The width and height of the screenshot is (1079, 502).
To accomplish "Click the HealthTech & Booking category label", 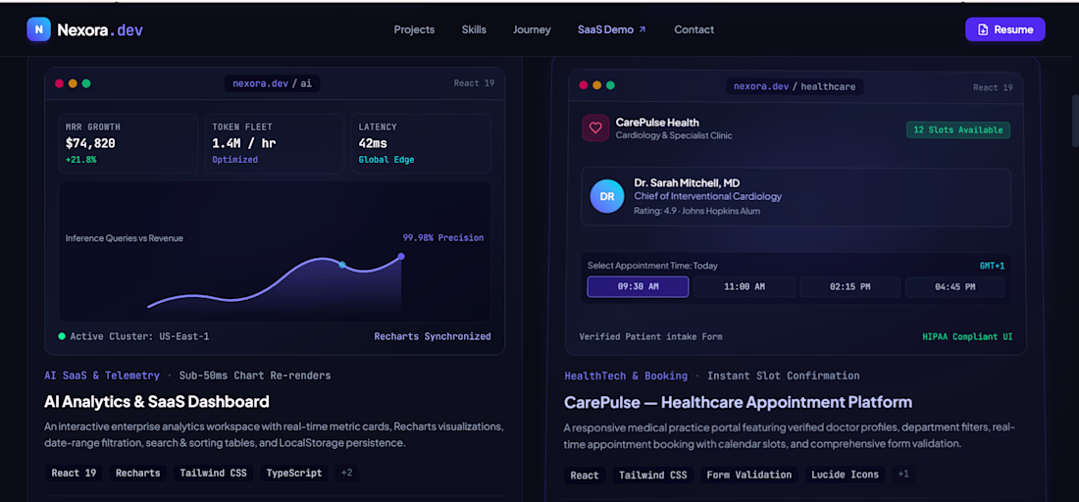I will point(626,376).
